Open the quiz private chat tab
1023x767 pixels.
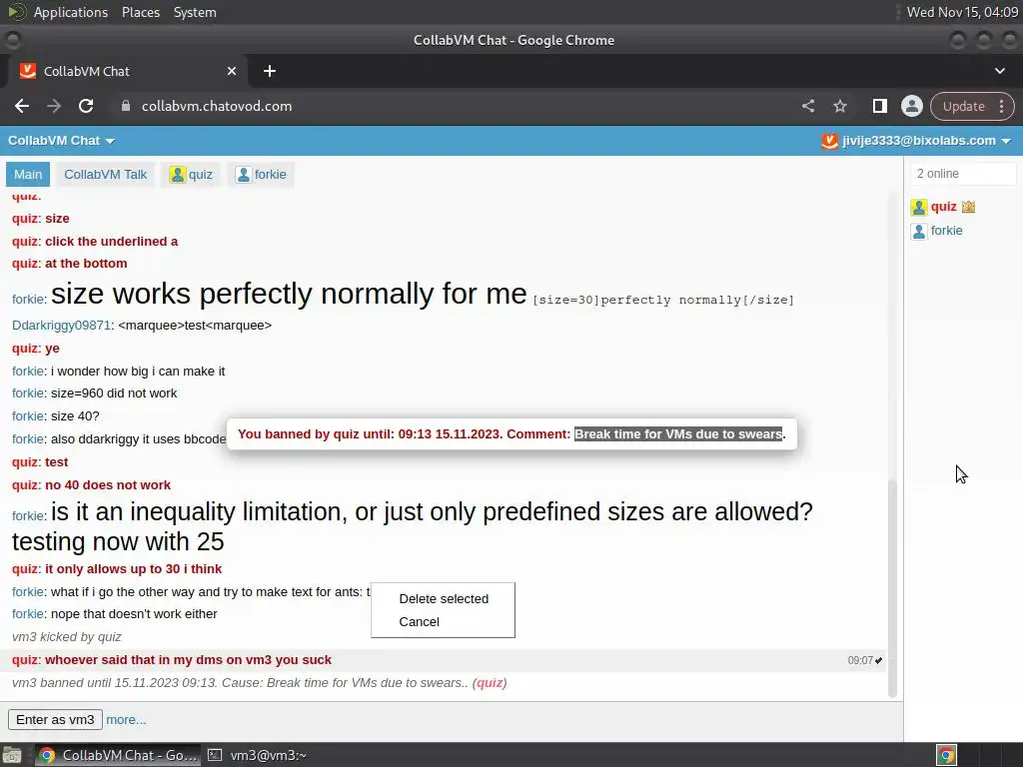click(x=191, y=174)
